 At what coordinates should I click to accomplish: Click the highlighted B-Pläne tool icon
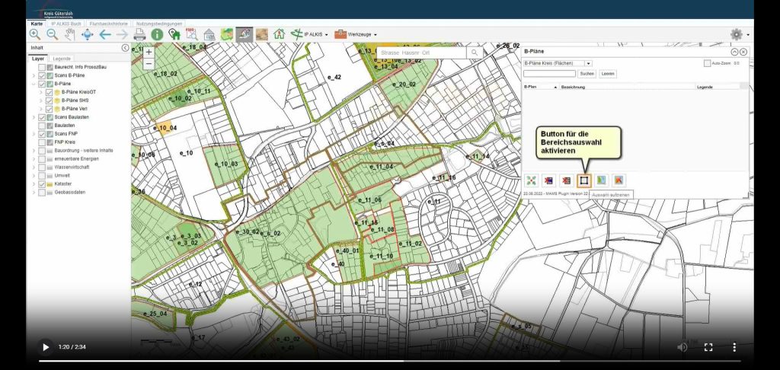[x=245, y=34]
